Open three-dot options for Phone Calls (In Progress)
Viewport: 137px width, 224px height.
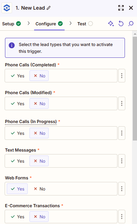coord(122,133)
